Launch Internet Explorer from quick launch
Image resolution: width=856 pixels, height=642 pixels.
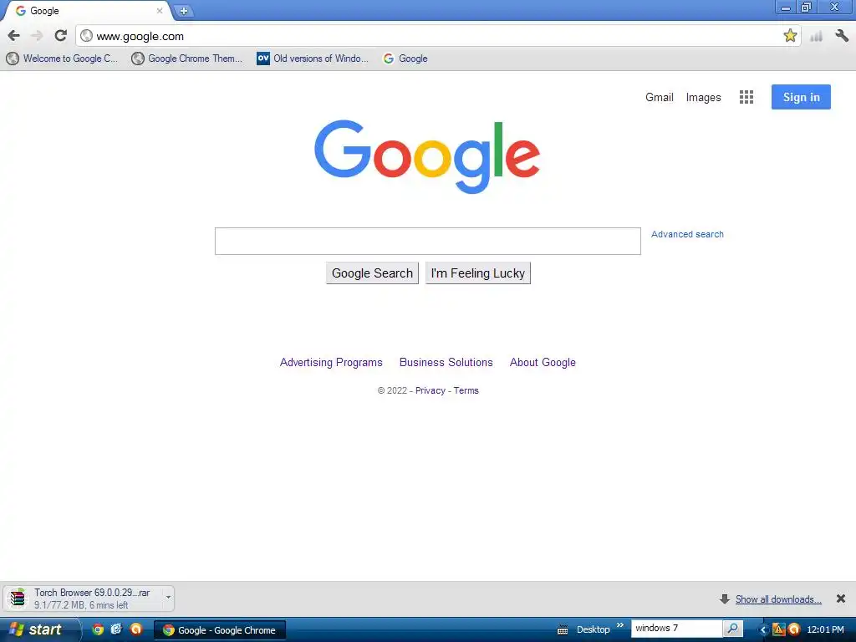tap(115, 629)
